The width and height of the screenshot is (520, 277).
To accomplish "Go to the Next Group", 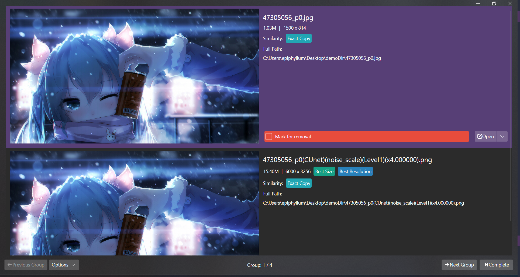I will [459, 265].
